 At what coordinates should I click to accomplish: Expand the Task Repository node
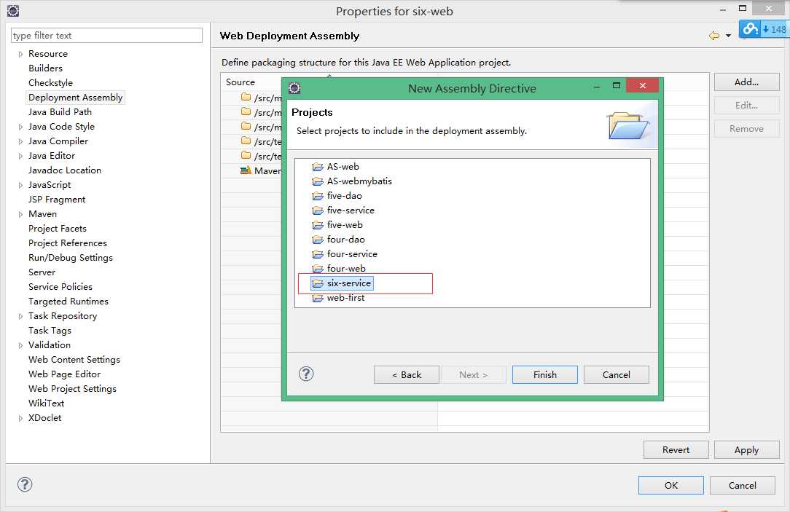point(20,316)
